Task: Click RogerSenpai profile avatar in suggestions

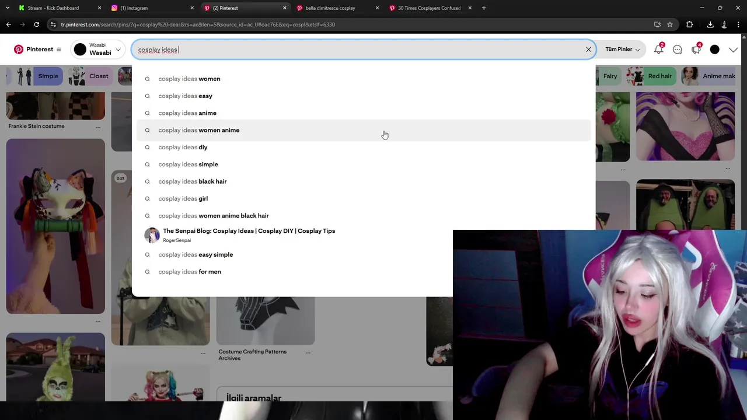Action: 152,235
